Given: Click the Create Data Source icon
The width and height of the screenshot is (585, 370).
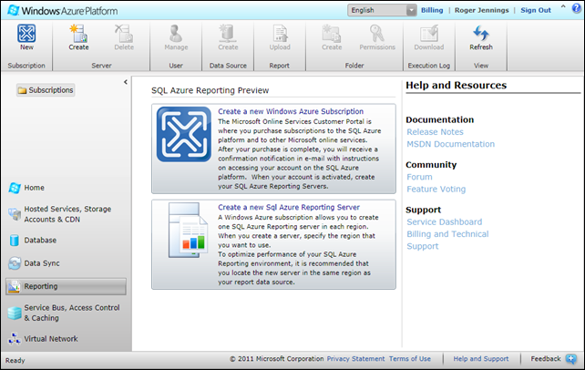Looking at the screenshot, I should [x=228, y=34].
